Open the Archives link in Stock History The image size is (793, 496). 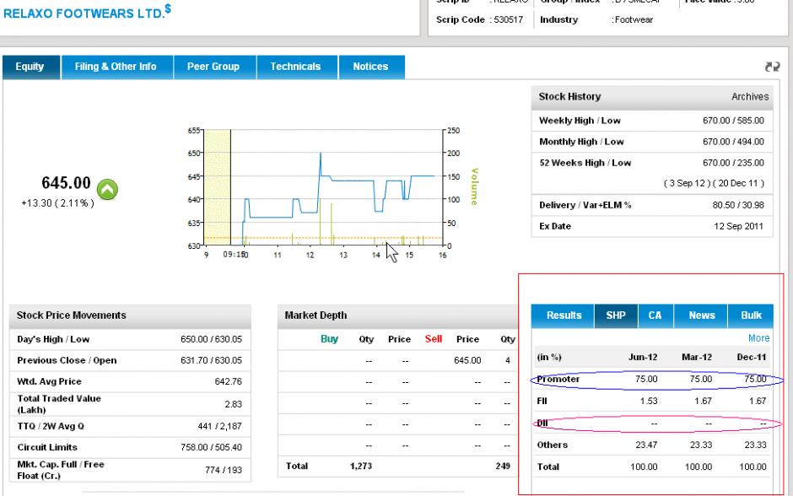(749, 96)
